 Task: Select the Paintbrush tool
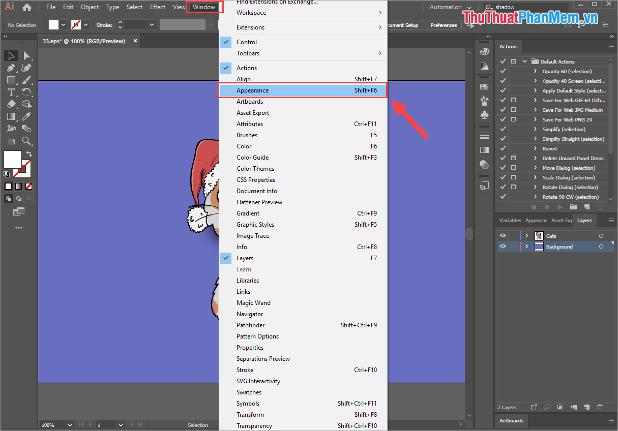(26, 80)
